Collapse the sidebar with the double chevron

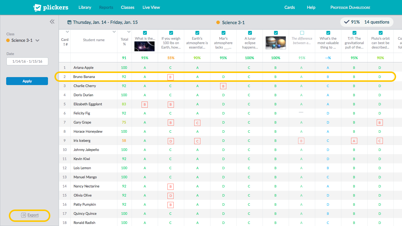(52, 21)
